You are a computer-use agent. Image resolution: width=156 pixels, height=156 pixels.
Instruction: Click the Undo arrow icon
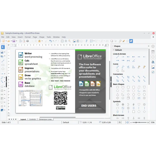50,41
